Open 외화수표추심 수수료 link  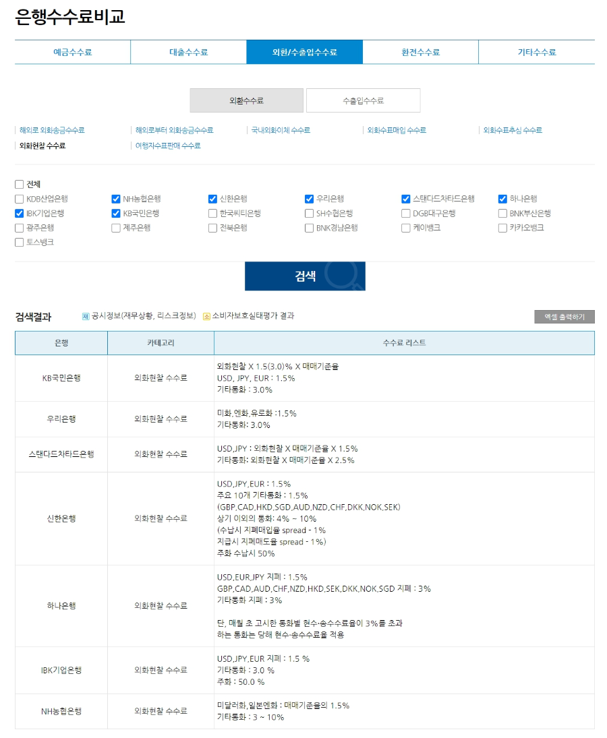point(513,130)
